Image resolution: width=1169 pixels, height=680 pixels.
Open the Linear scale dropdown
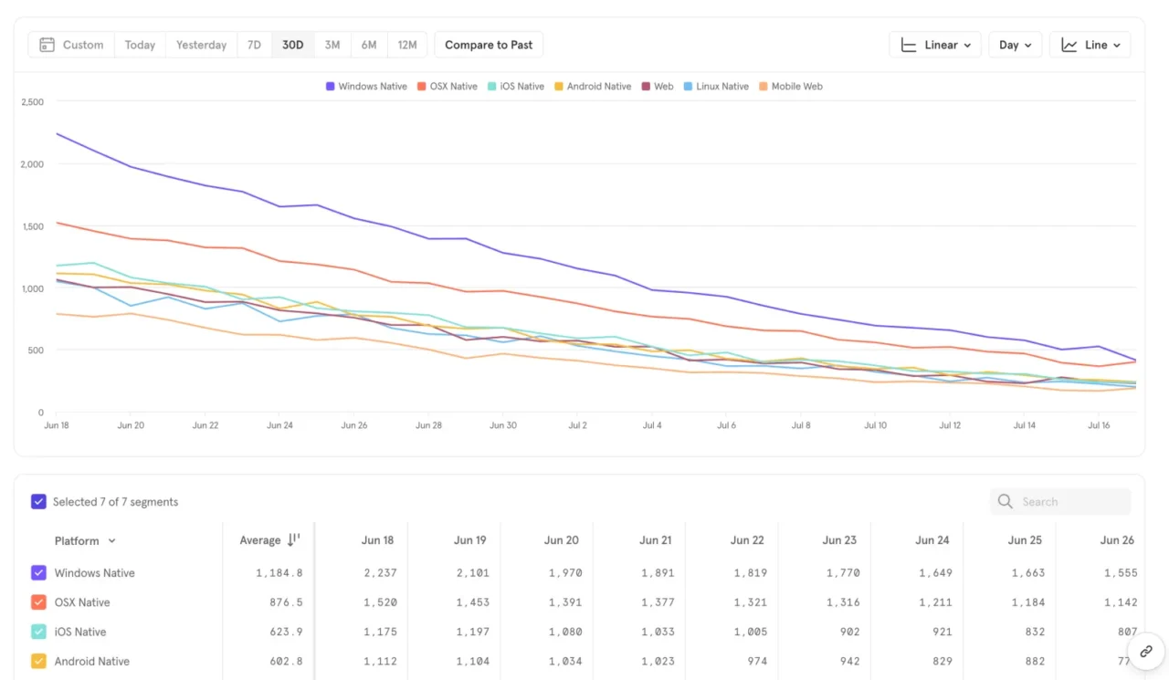click(x=935, y=45)
